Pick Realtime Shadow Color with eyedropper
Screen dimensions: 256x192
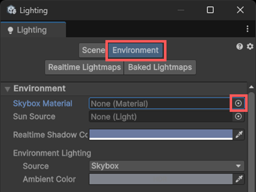tap(239, 134)
